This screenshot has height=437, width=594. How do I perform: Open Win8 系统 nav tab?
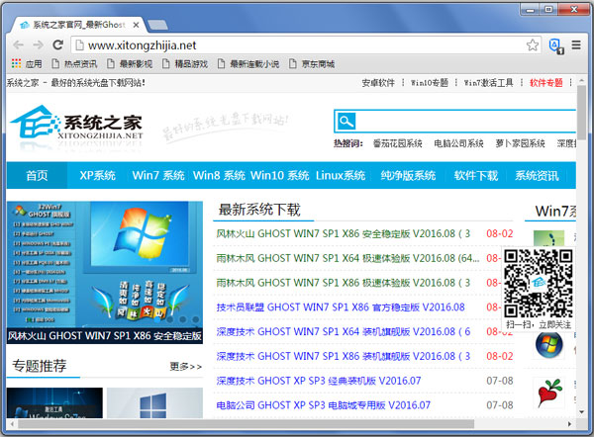[219, 176]
